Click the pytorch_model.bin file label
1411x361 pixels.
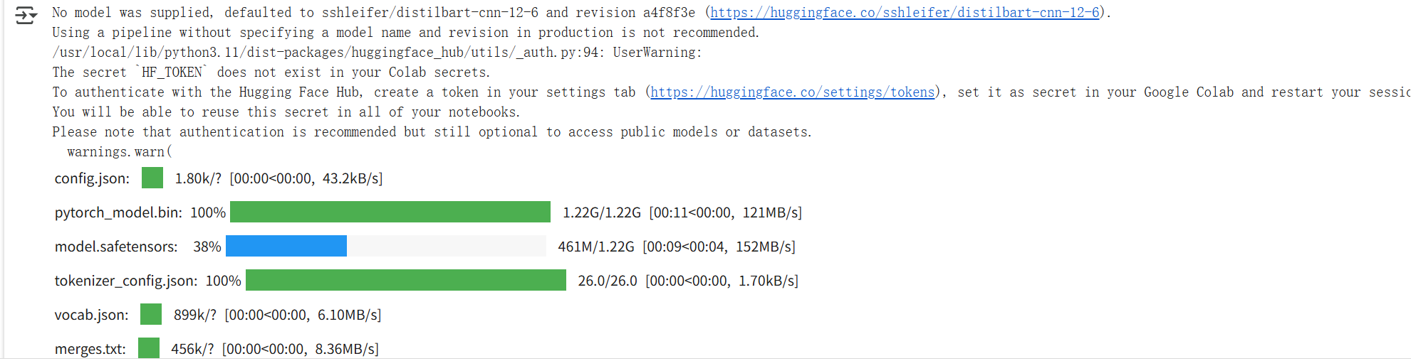(x=118, y=212)
